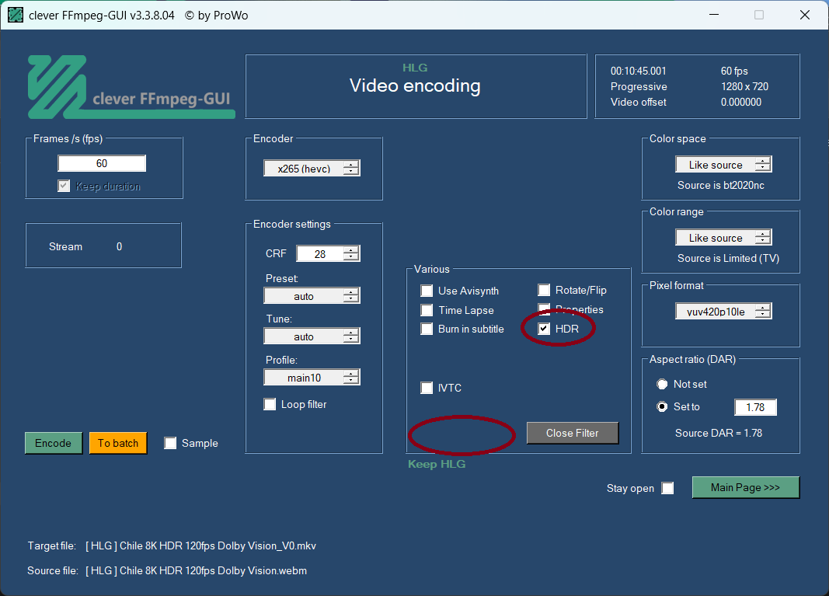This screenshot has height=596, width=829.
Task: Click the Video encoding heading
Action: (x=415, y=85)
